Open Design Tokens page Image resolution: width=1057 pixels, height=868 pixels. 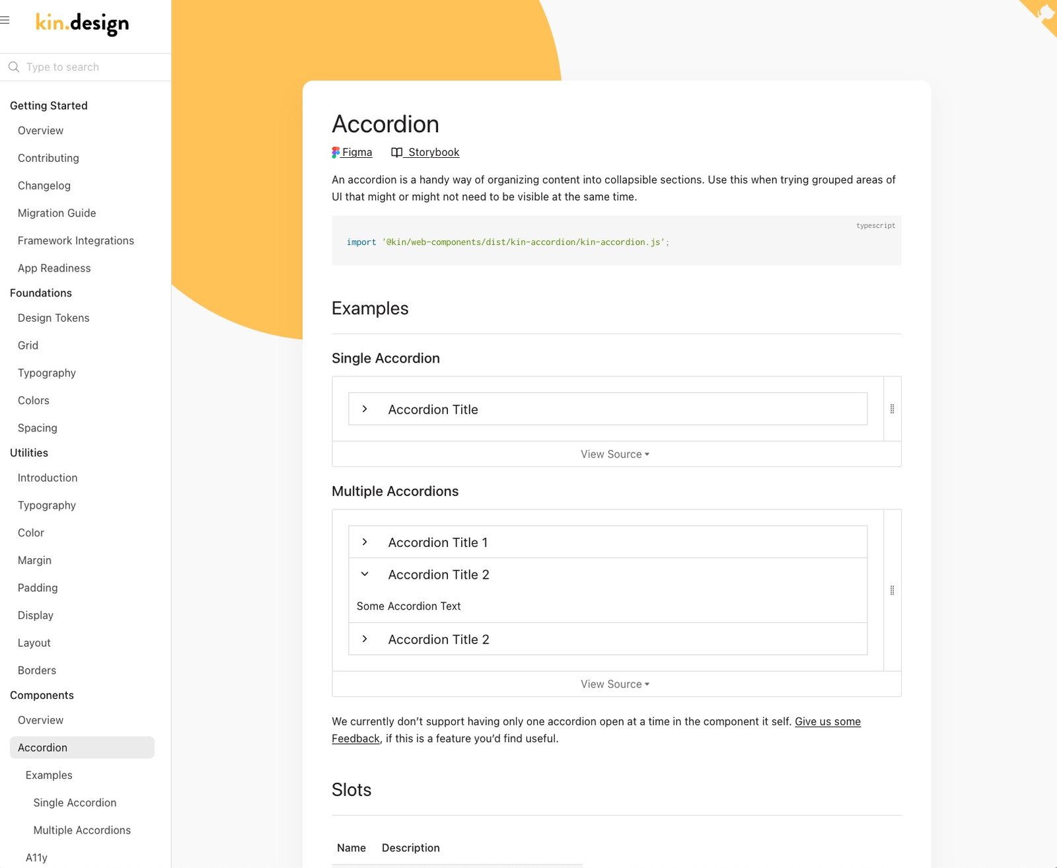[x=54, y=318]
